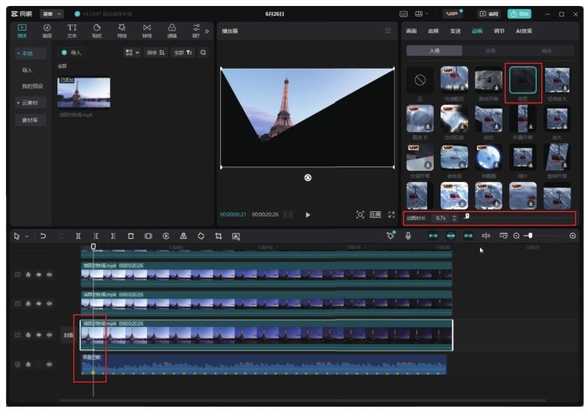Undo the last edit
Viewport: 586px width, 412px height.
tap(43, 236)
